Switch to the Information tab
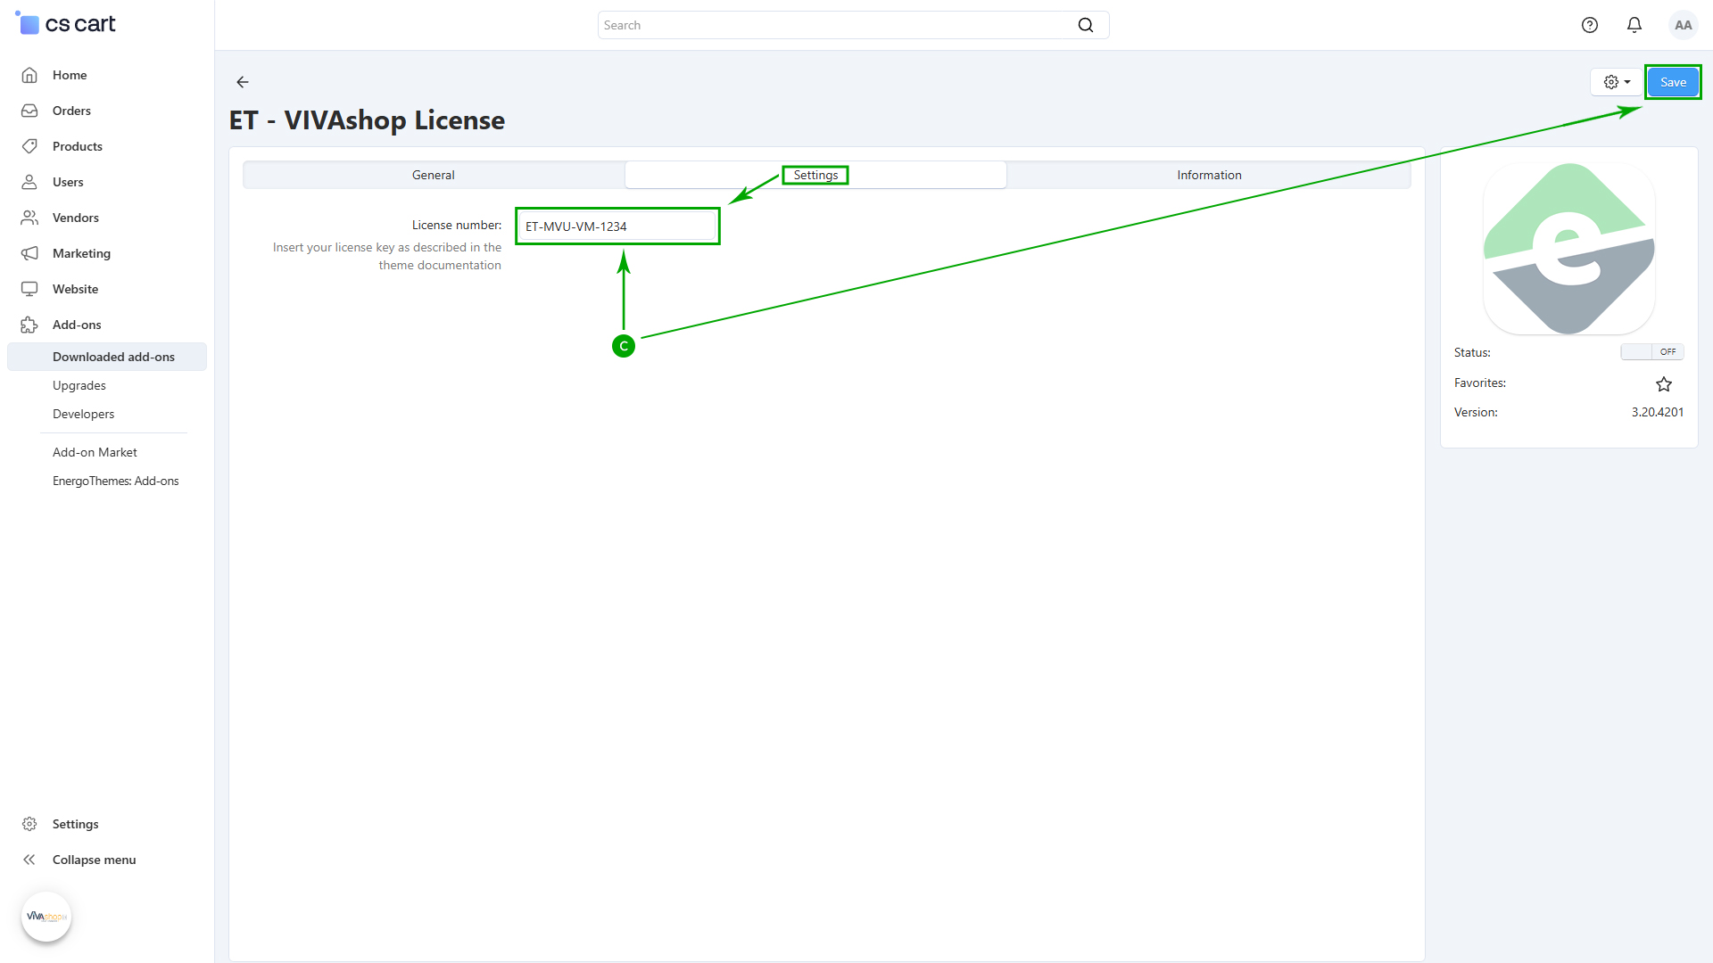The height and width of the screenshot is (963, 1713). (1209, 175)
